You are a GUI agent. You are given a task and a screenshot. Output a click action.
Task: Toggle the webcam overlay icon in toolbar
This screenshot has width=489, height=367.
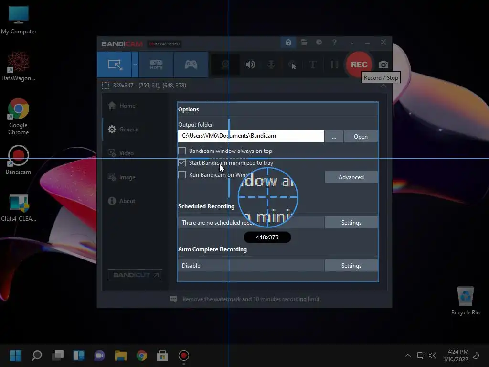pyautogui.click(x=225, y=65)
